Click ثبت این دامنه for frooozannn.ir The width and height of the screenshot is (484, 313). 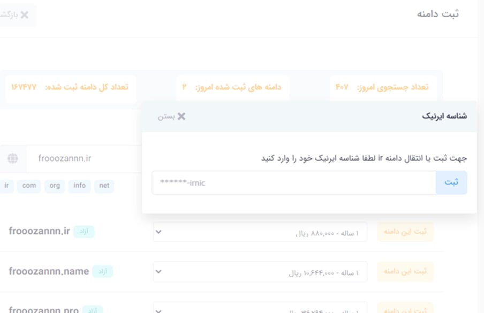tap(405, 232)
